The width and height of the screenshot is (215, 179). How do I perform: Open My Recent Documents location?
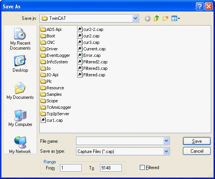[x=20, y=39]
